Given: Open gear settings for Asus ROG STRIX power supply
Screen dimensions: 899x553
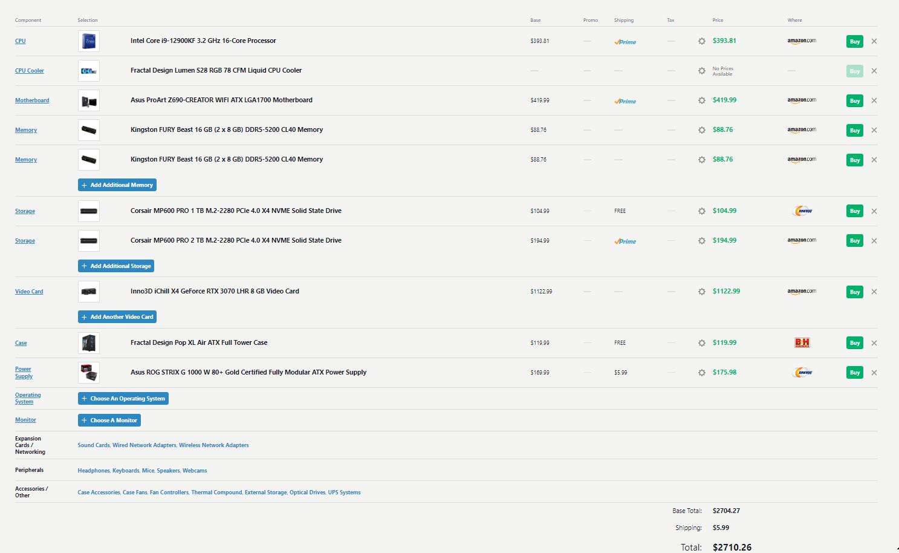Looking at the screenshot, I should (x=701, y=373).
